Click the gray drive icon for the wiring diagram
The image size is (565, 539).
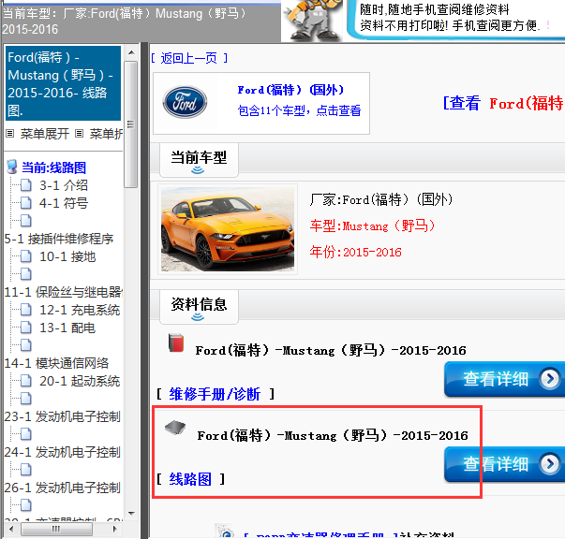pos(175,428)
